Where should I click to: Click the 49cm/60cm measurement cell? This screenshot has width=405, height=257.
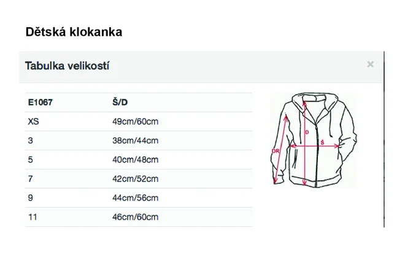(136, 121)
